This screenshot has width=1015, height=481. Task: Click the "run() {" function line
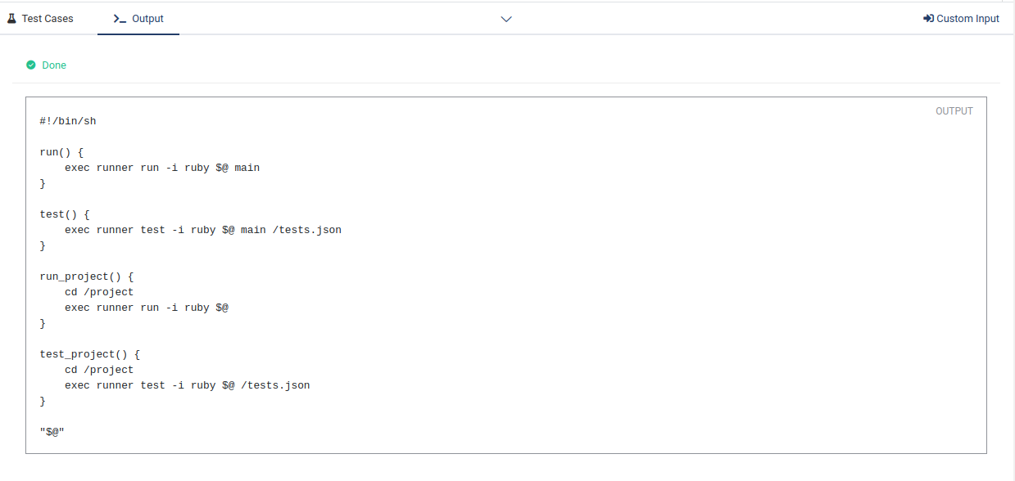(61, 152)
